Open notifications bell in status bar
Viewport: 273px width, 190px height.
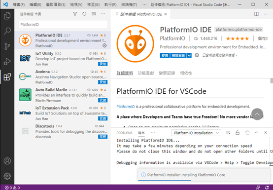pos(267,188)
